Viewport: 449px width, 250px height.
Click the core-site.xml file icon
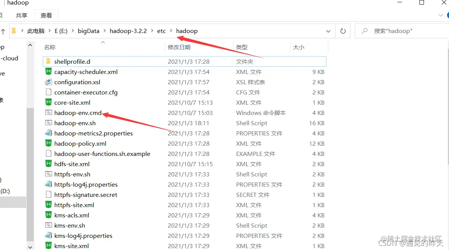click(x=49, y=102)
